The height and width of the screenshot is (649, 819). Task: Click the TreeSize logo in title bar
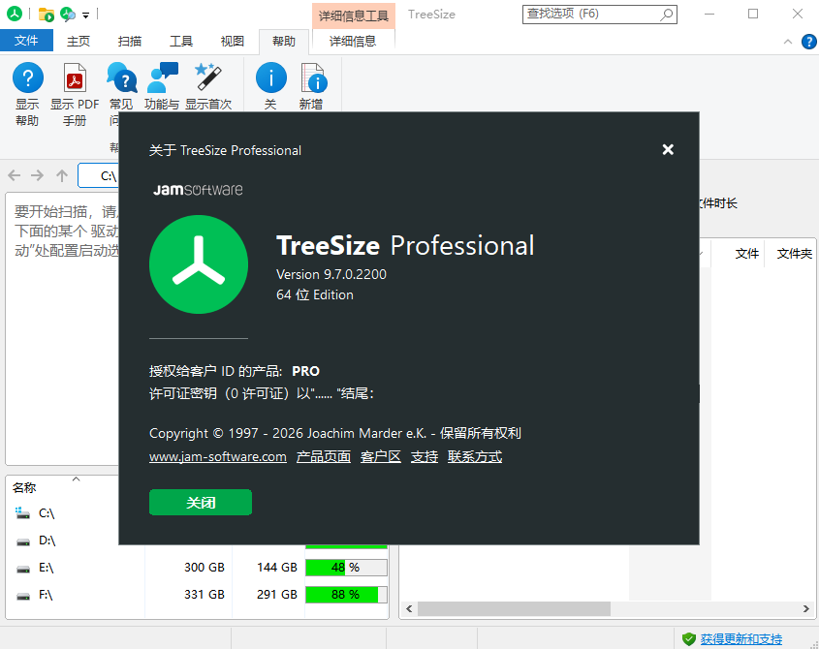point(15,14)
